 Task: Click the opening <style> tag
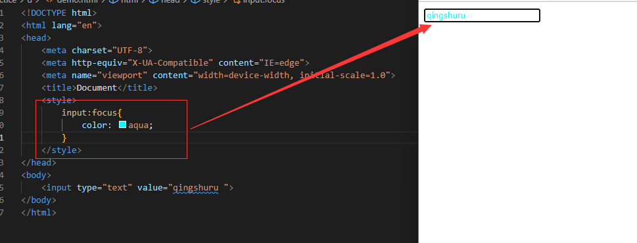point(59,100)
